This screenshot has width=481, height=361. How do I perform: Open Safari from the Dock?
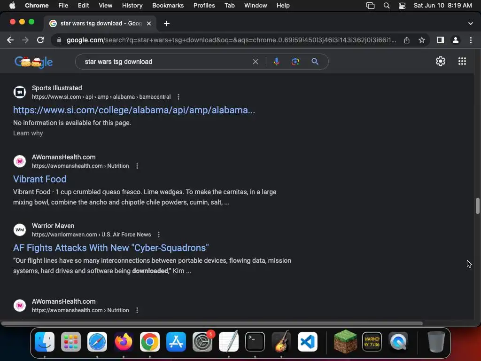pos(97,342)
